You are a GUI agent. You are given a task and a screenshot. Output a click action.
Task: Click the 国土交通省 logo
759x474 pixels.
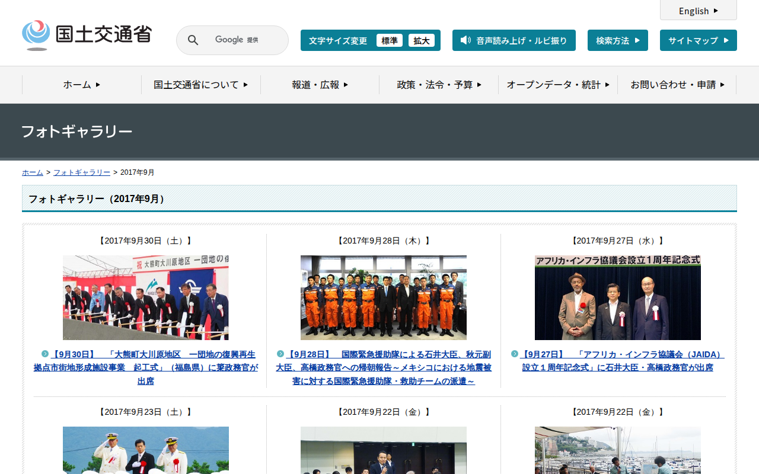(87, 36)
